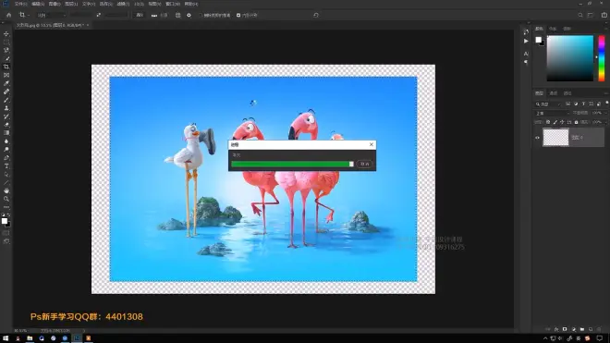This screenshot has width=610, height=343.
Task: Open the File menu
Action: coord(20,4)
